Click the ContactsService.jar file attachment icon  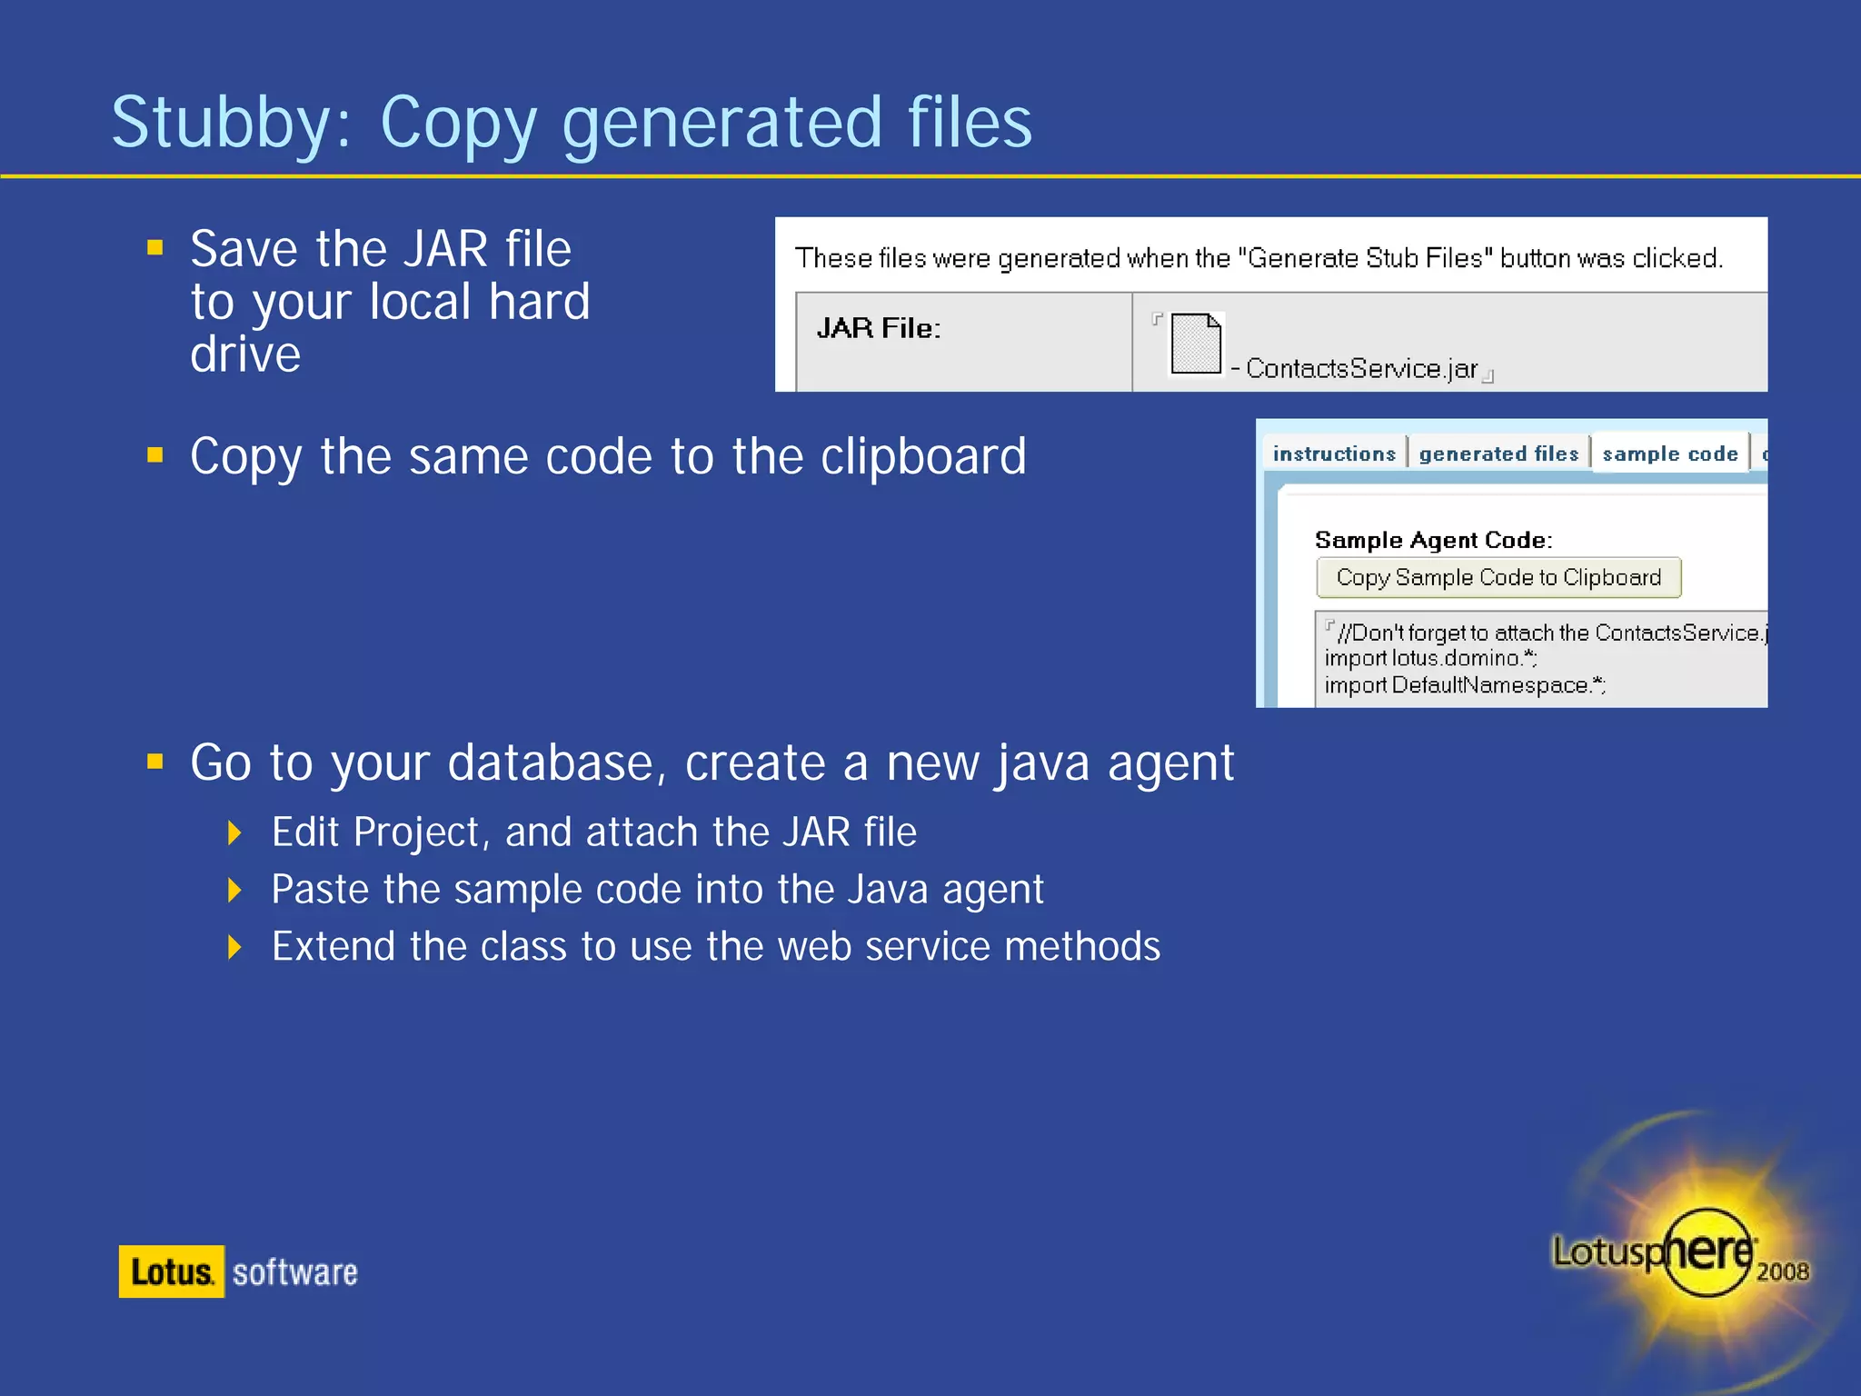1196,343
